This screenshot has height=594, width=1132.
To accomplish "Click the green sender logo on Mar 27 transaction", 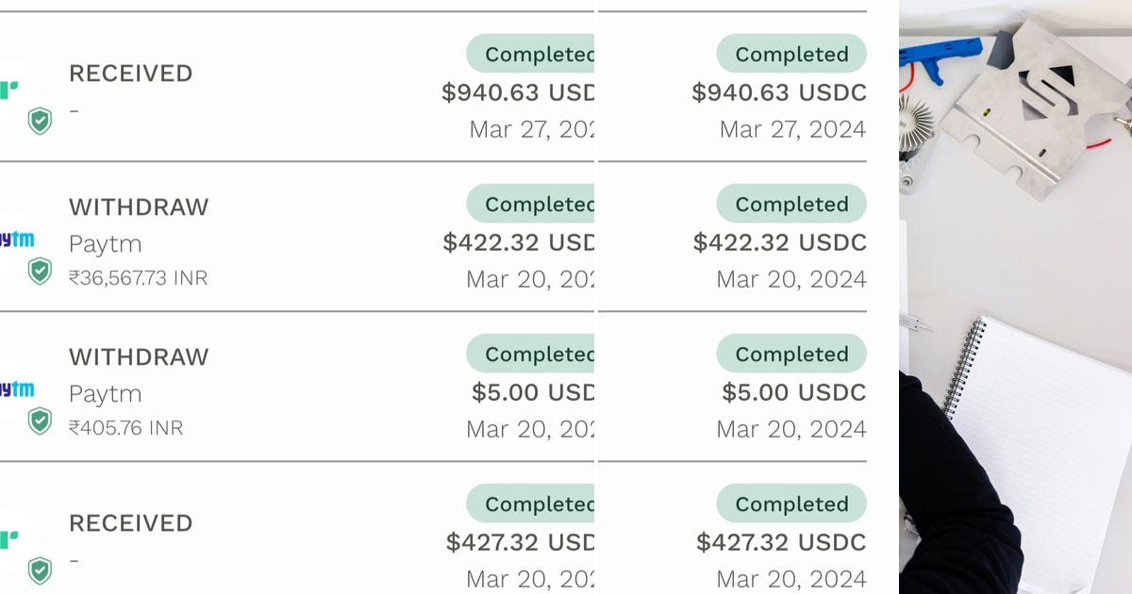I will [x=9, y=90].
